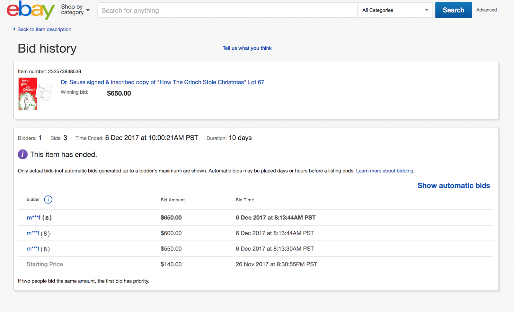Screen dimensions: 514x312
Task: Click the bid time in the $650.00 row
Action: (276, 218)
